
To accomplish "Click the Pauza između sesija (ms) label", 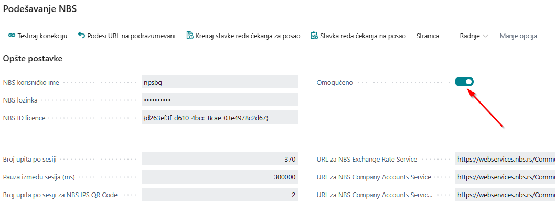I will pos(39,177).
